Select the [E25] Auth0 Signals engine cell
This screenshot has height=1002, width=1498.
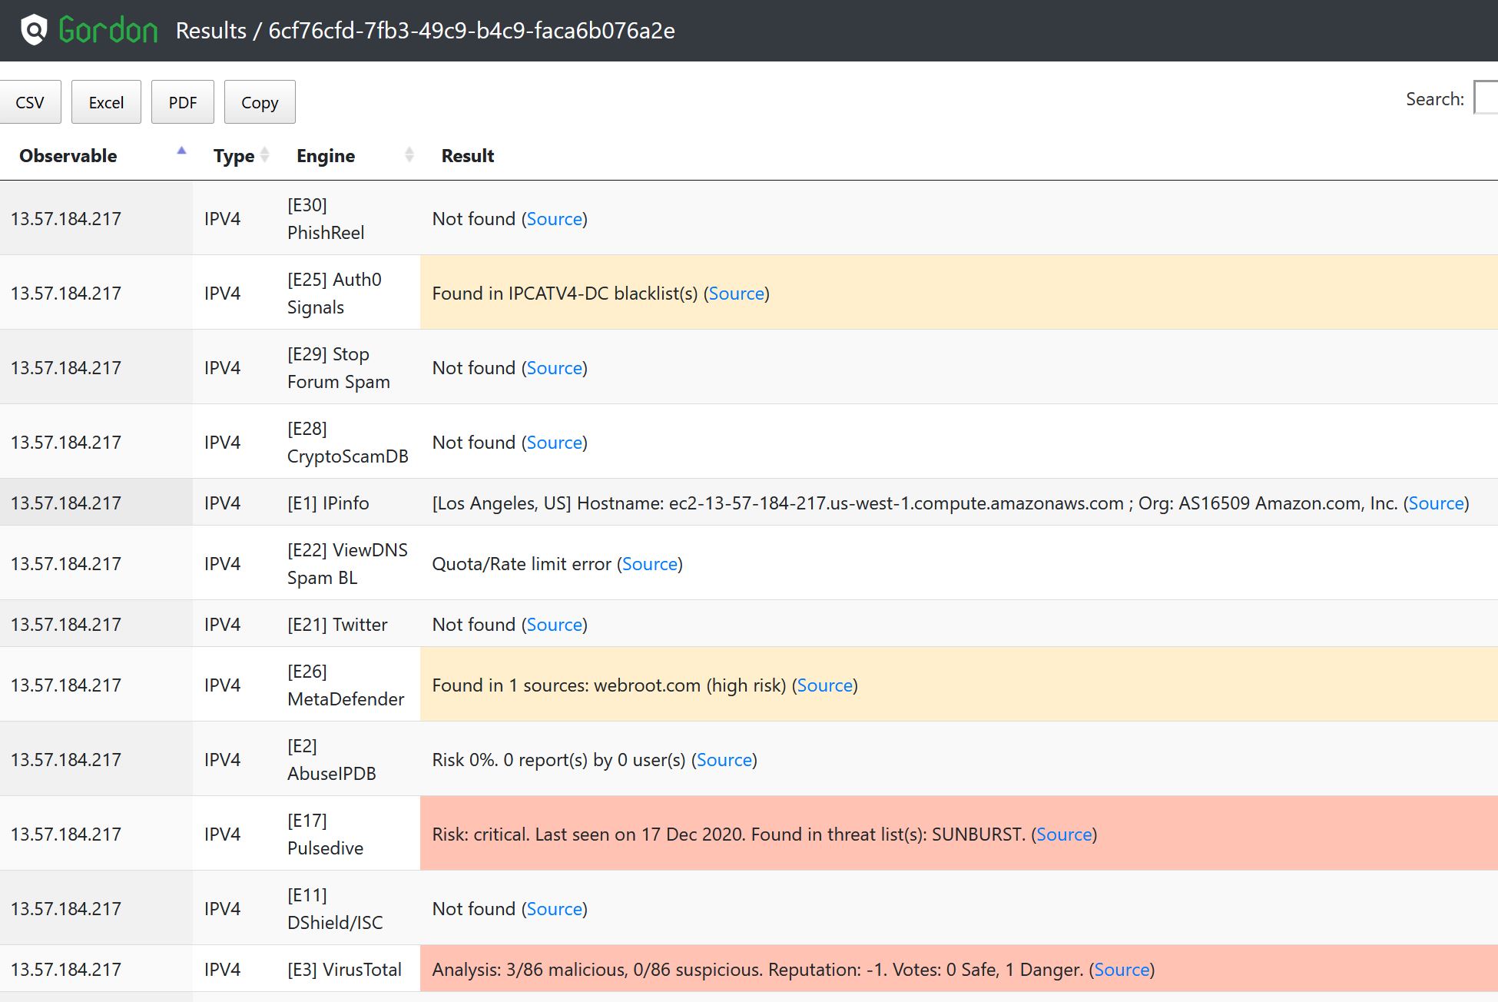pos(349,294)
